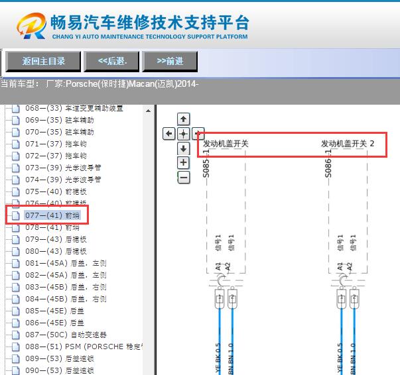
Task: Click the document icon beside 073—(39)
Action: (15, 168)
